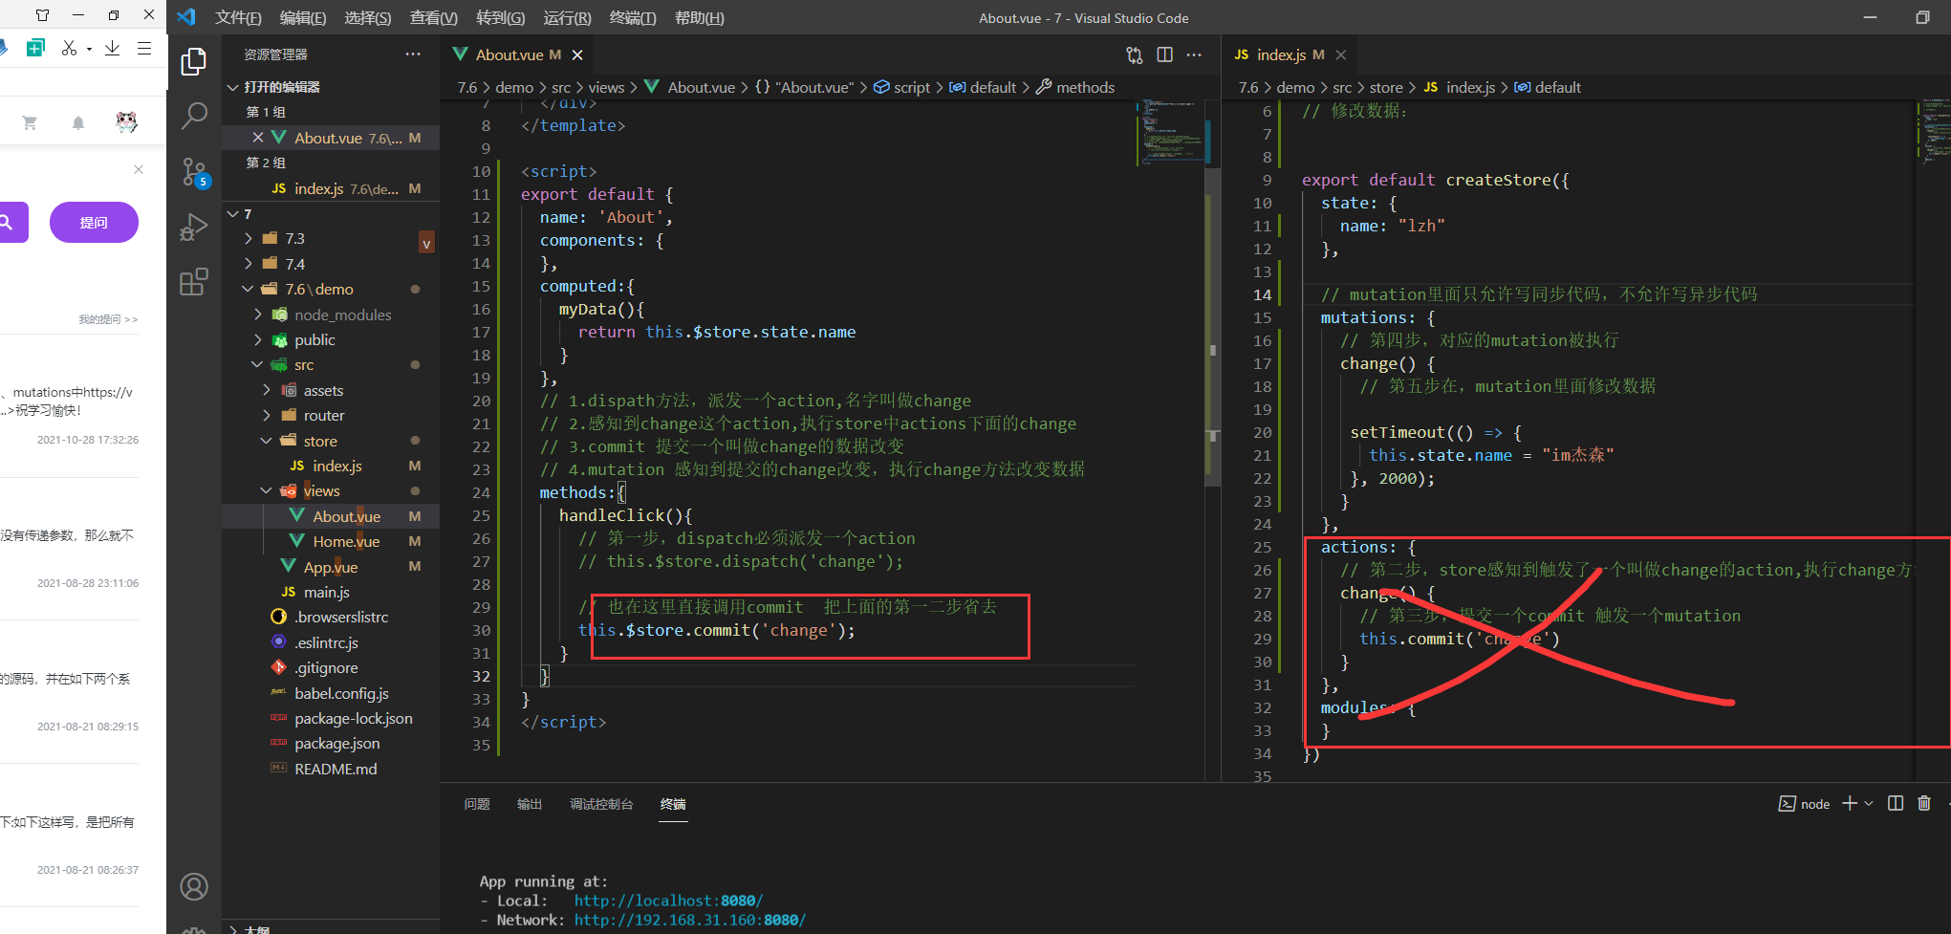The image size is (1951, 934).
Task: Create a new terminal with plus icon
Action: 1850,803
